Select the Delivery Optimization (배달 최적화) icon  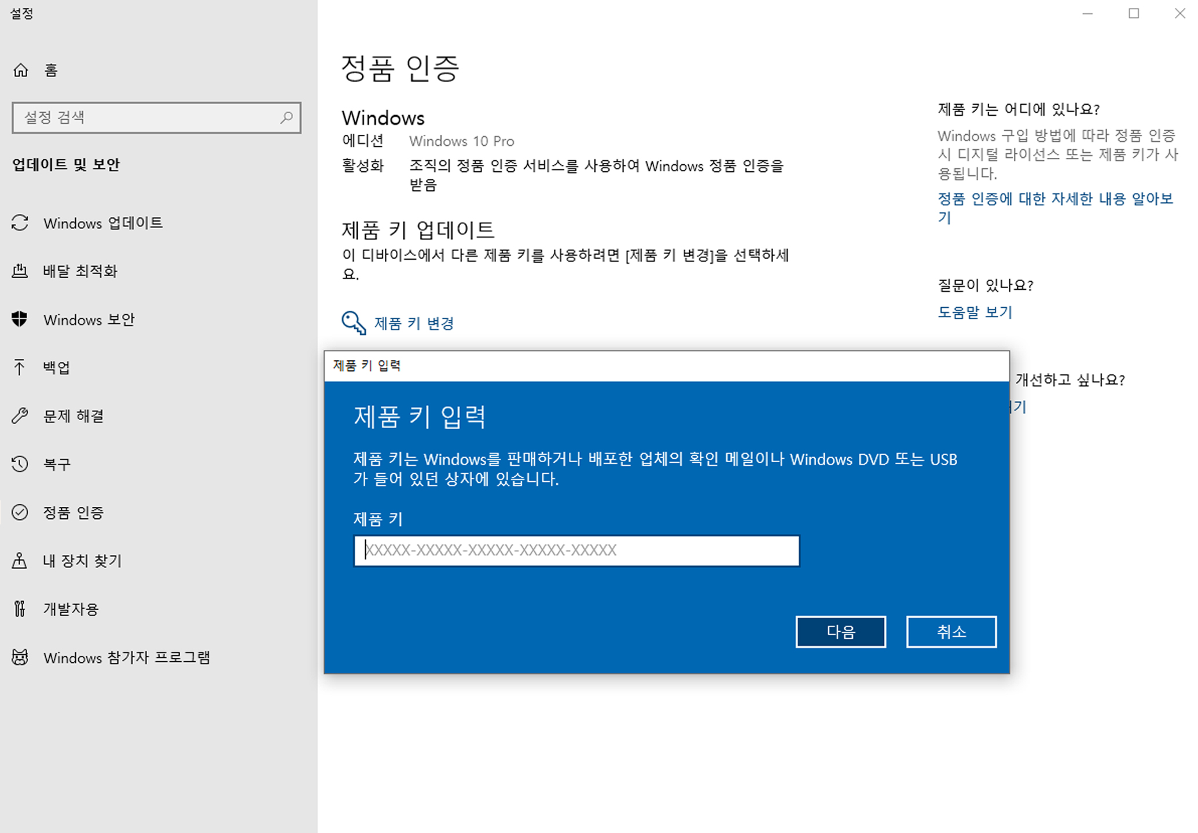[20, 271]
